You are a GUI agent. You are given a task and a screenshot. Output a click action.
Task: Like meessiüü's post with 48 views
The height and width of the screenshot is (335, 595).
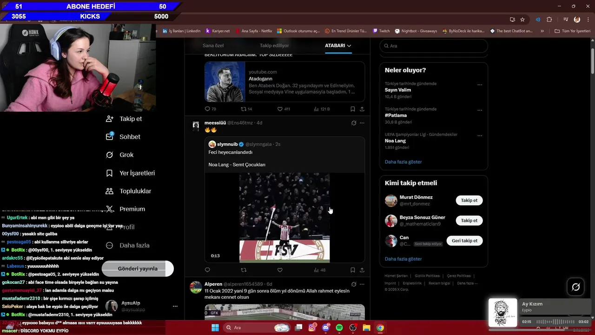(280, 270)
